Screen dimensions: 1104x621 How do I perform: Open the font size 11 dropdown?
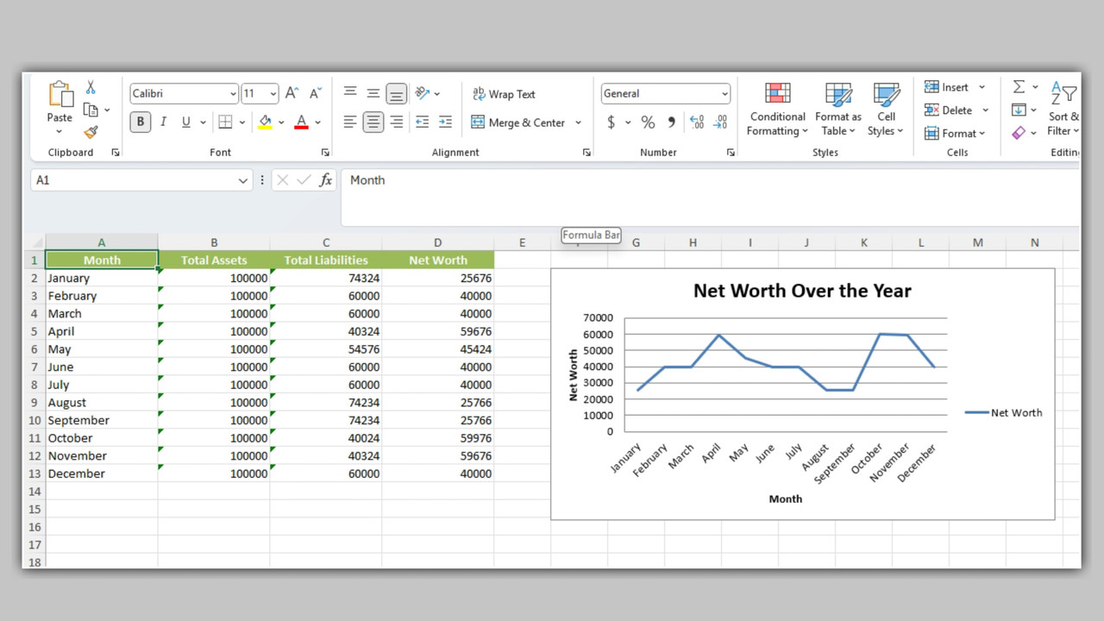273,94
